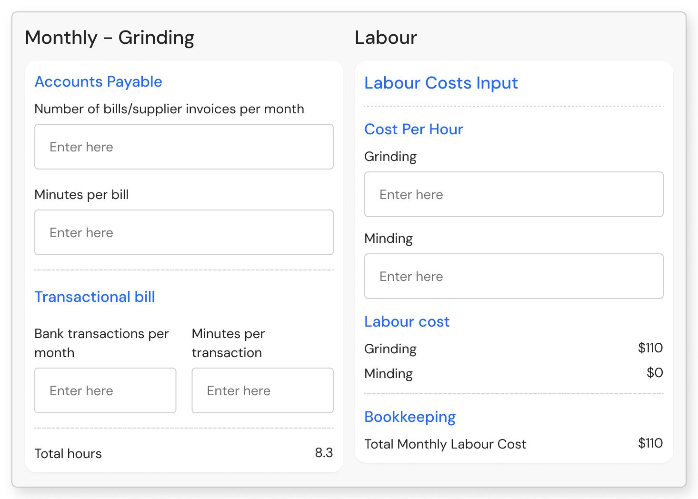
Task: Click the Labour panel title
Action: tap(386, 38)
